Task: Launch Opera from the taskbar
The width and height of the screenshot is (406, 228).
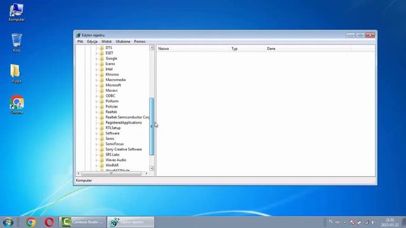Action: tap(49, 222)
